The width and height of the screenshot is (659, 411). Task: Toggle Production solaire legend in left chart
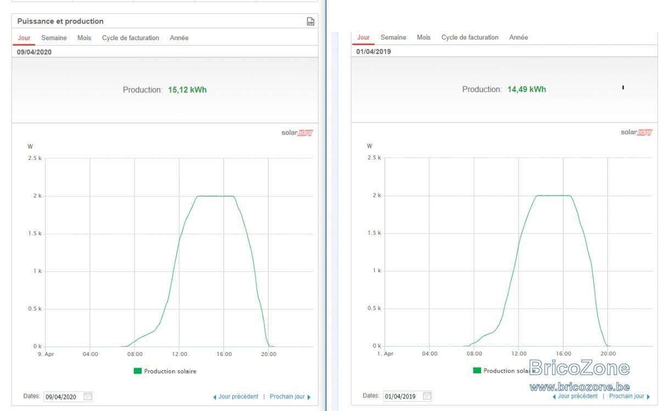[165, 371]
